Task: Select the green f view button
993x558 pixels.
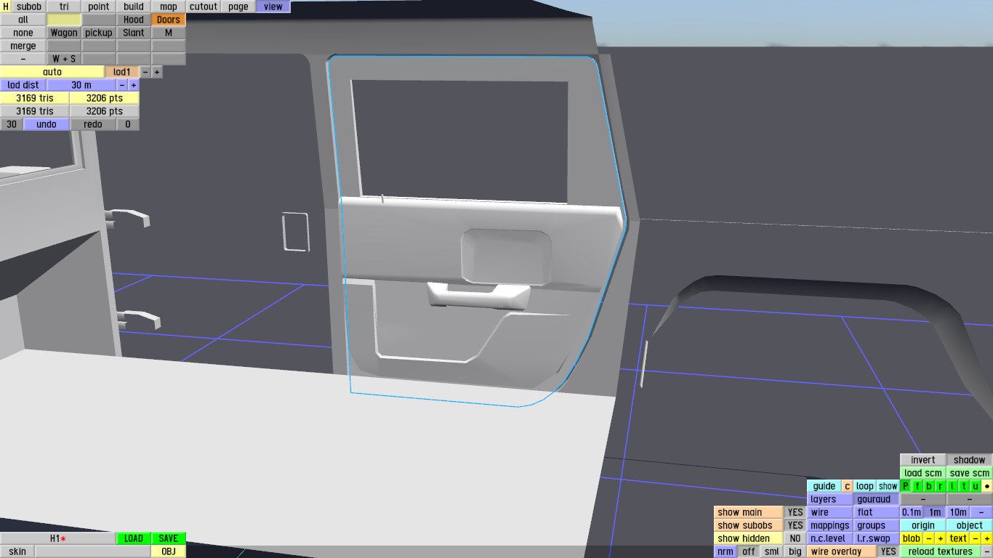Action: 917,486
